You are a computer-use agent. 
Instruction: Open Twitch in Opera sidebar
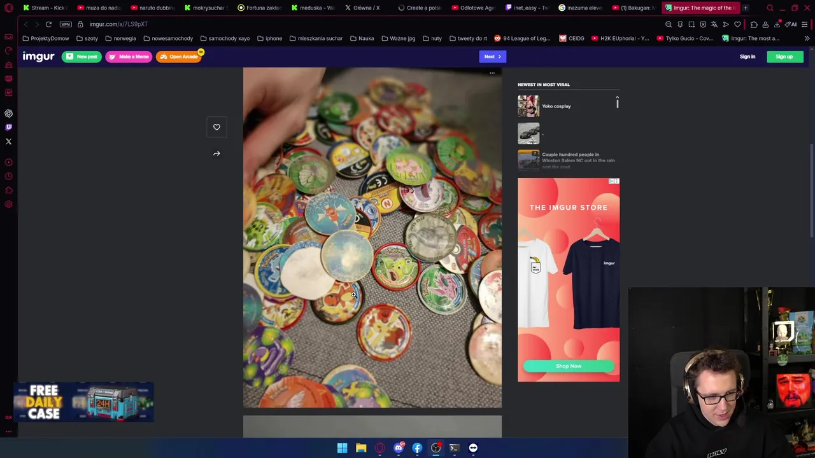point(9,127)
